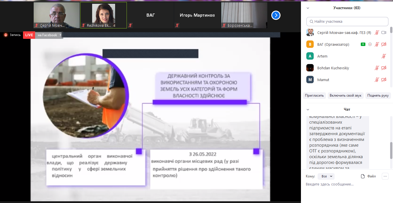Open the 'на Facebook' live stream dropdown

(x=49, y=35)
